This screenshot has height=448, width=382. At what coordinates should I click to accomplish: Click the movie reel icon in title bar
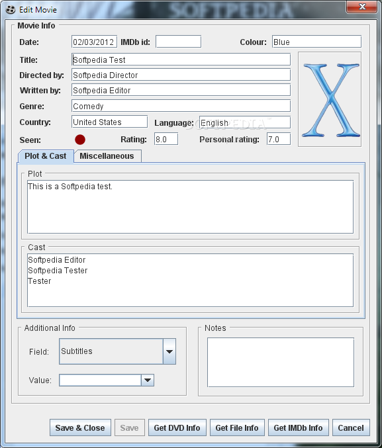pyautogui.click(x=11, y=10)
